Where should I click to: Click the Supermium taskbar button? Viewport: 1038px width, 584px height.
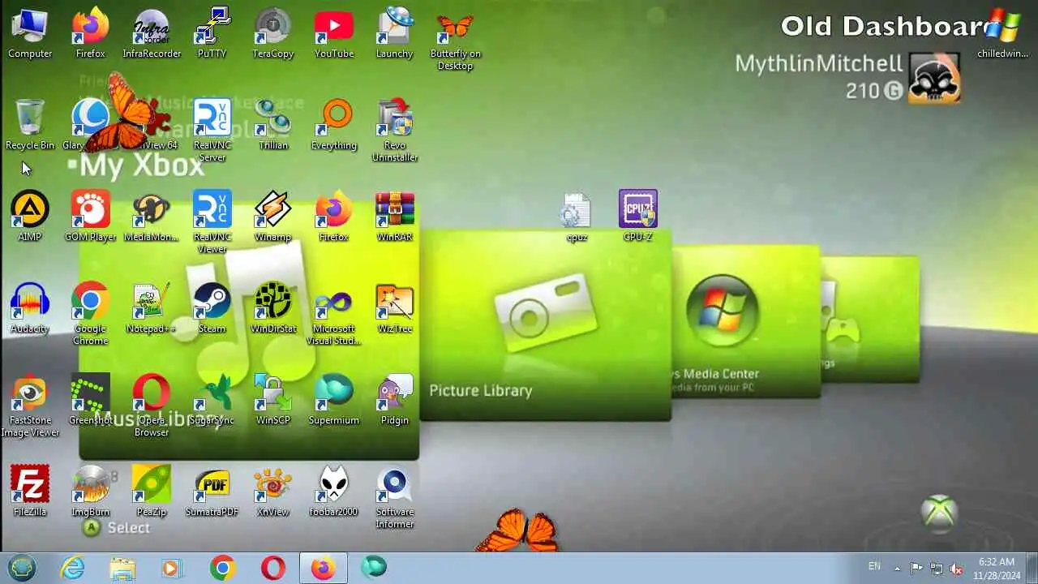coord(374,567)
